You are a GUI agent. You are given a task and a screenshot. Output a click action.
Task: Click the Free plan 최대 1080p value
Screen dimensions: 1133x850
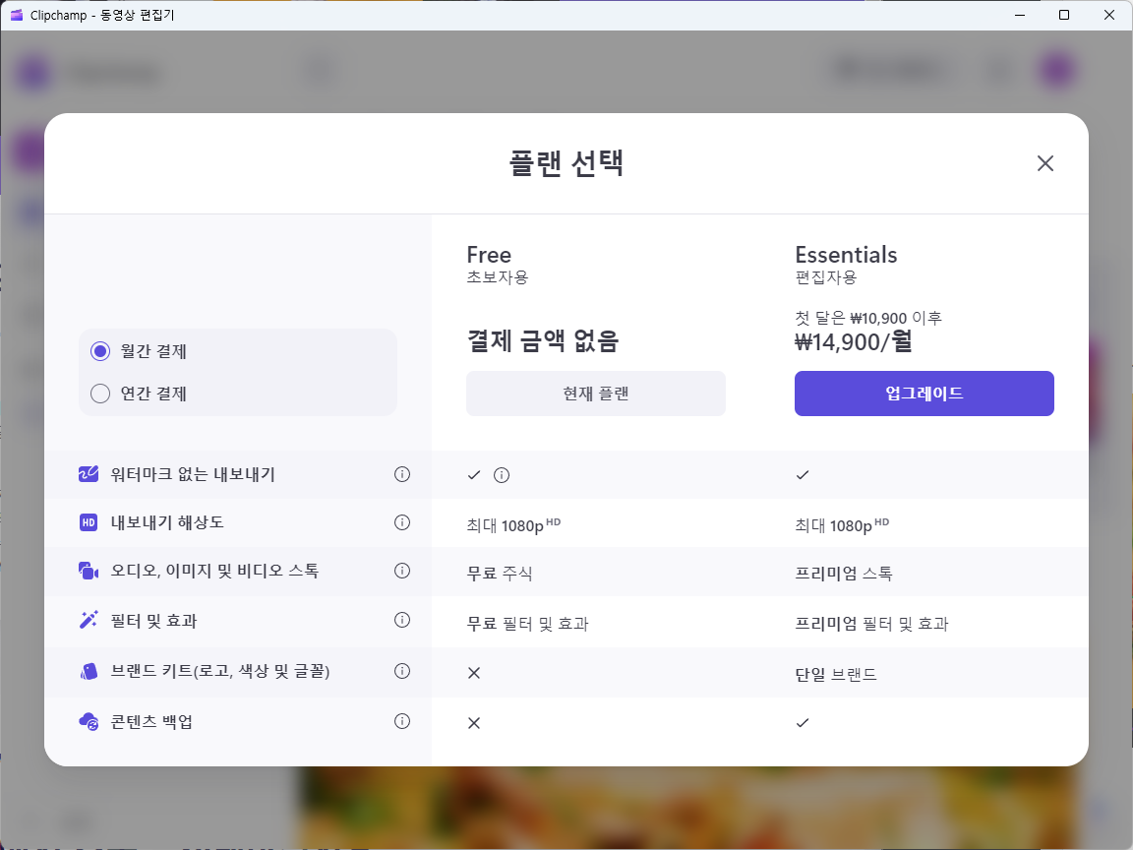[x=513, y=524]
